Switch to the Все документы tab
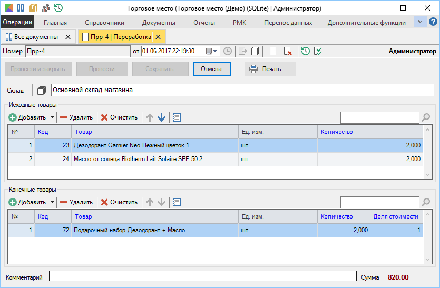Viewport: 440px width, 288px height. coord(36,37)
